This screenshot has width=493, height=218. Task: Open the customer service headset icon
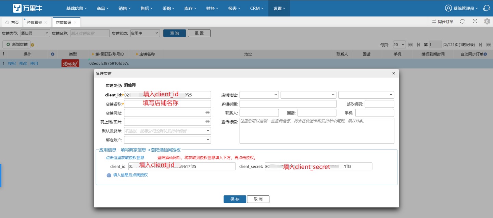(486, 8)
